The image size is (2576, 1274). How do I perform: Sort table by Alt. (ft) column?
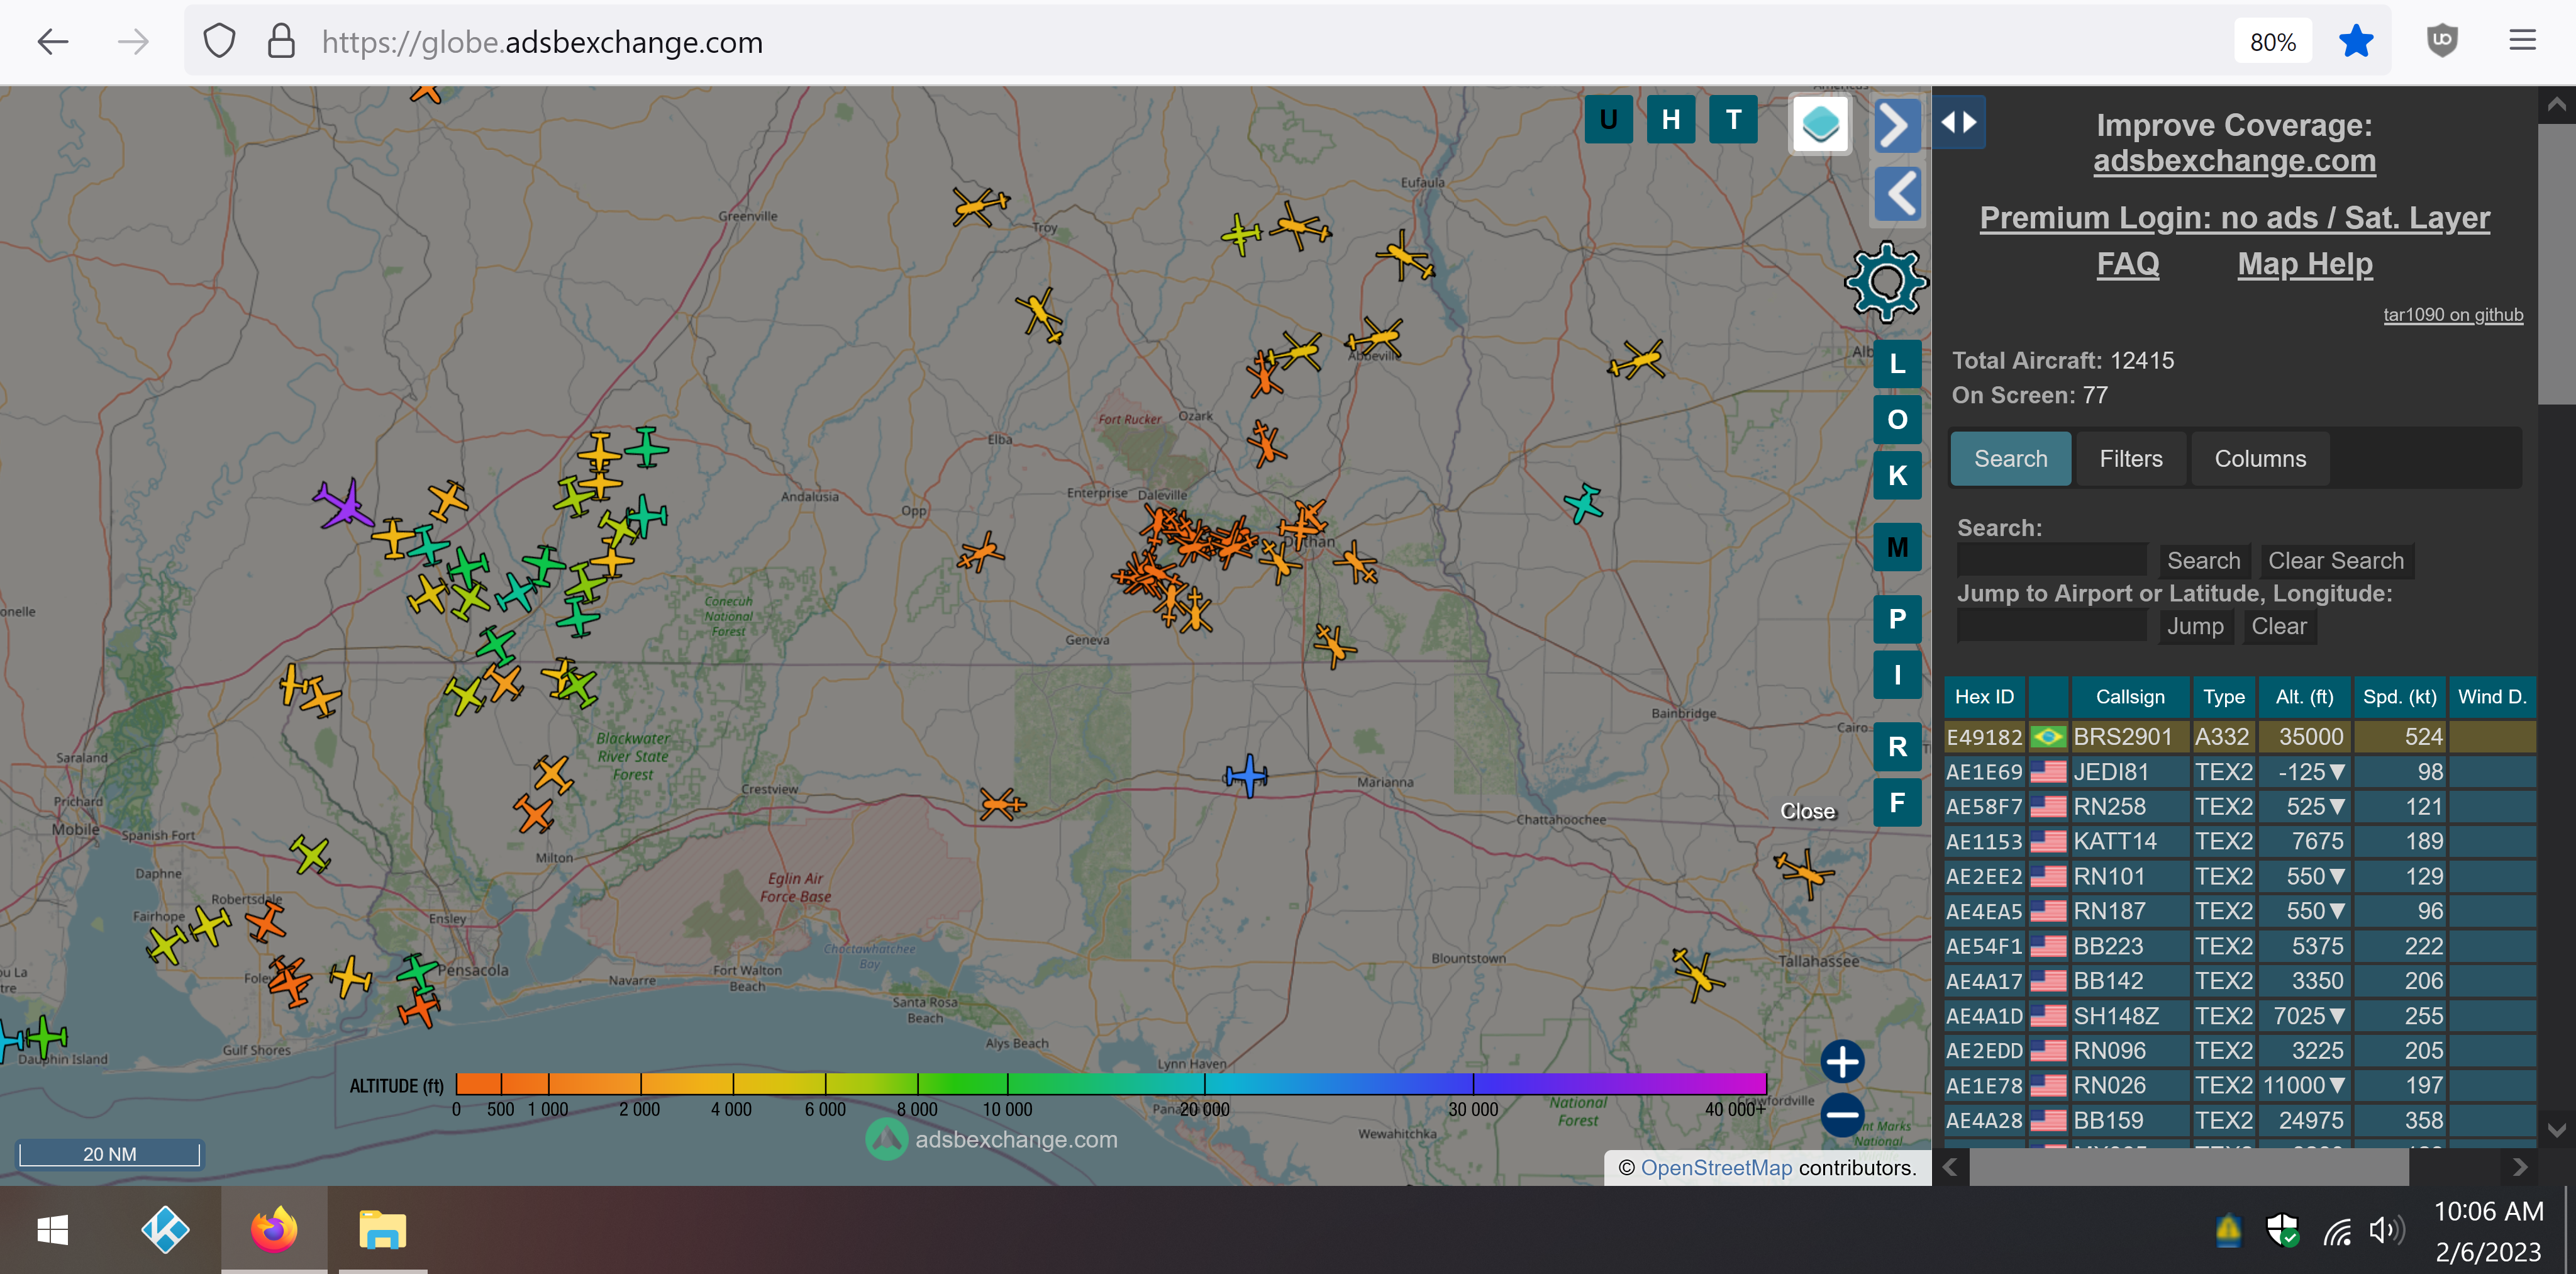point(2304,697)
